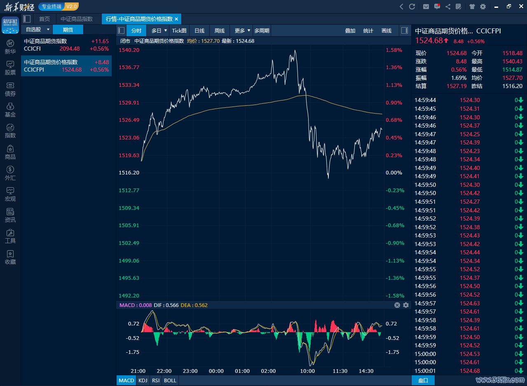Click the 14:59:44 tick row
Viewport: 527px width, 386px height.
[x=469, y=100]
